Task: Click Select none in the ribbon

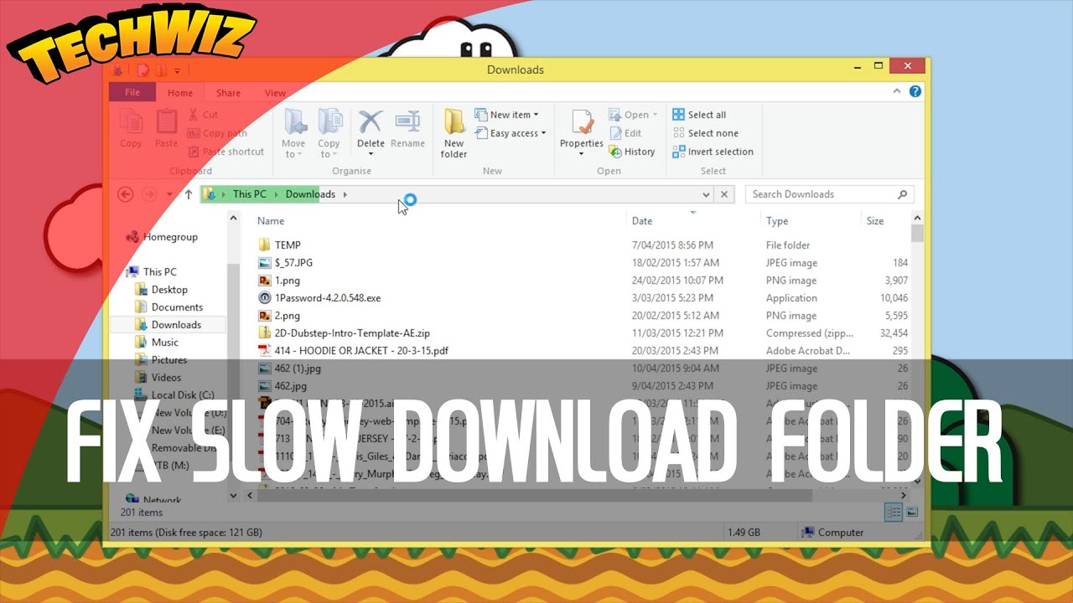Action: point(705,133)
